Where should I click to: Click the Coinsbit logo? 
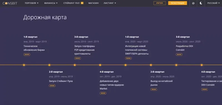pos(10,3)
